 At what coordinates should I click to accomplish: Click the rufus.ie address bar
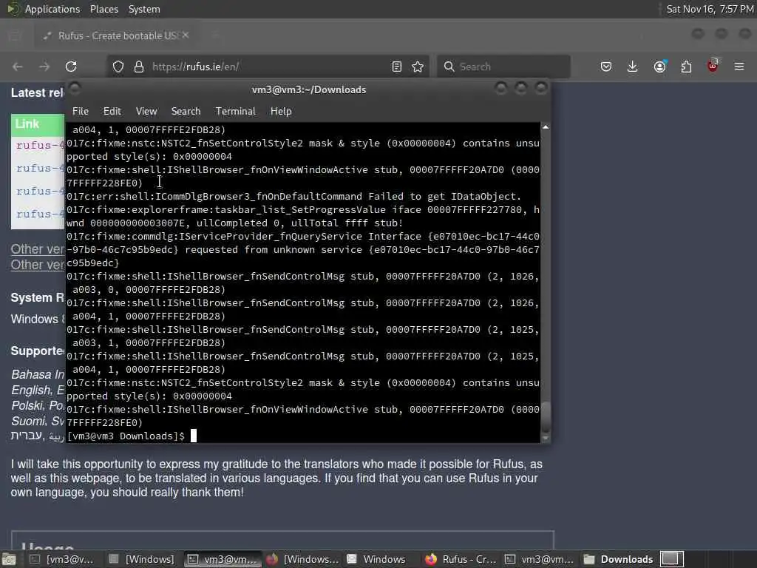click(x=268, y=67)
